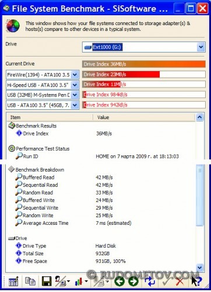Click scroll up arrow of results list
The height and width of the screenshot is (292, 211).
(200, 117)
